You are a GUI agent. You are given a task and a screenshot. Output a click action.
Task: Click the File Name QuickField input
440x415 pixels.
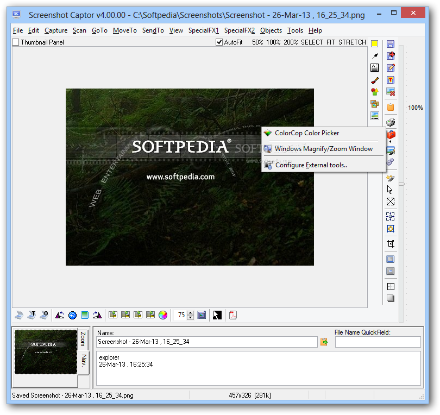pos(378,342)
